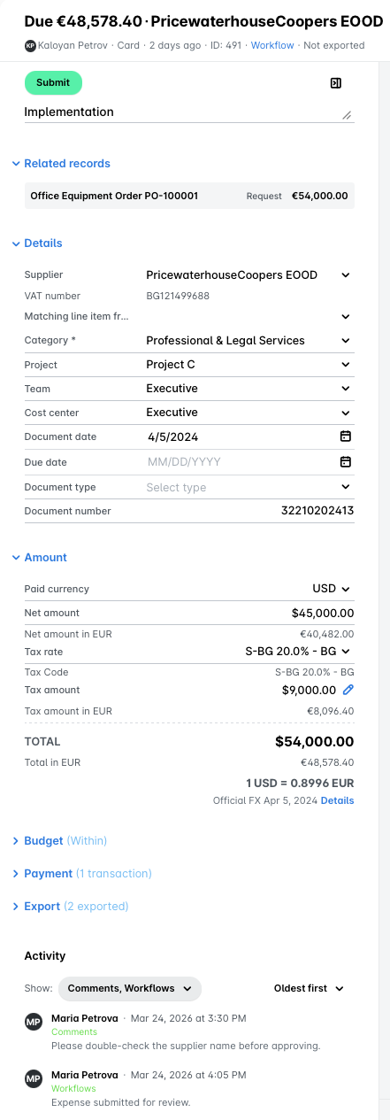Click the Total in EUR €48,578.40 value
This screenshot has height=1120, width=390.
327,761
